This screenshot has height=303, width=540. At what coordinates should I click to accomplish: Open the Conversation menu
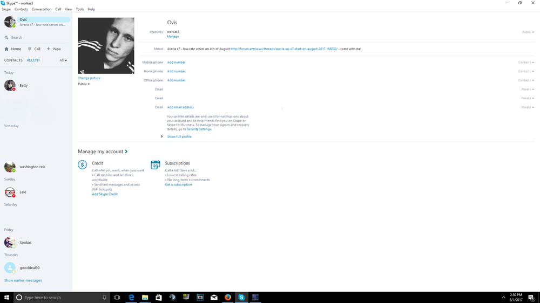(x=42, y=9)
